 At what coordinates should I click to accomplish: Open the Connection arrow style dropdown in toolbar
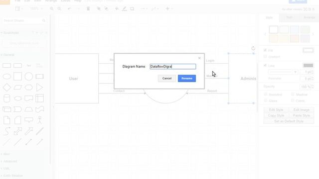(x=144, y=9)
